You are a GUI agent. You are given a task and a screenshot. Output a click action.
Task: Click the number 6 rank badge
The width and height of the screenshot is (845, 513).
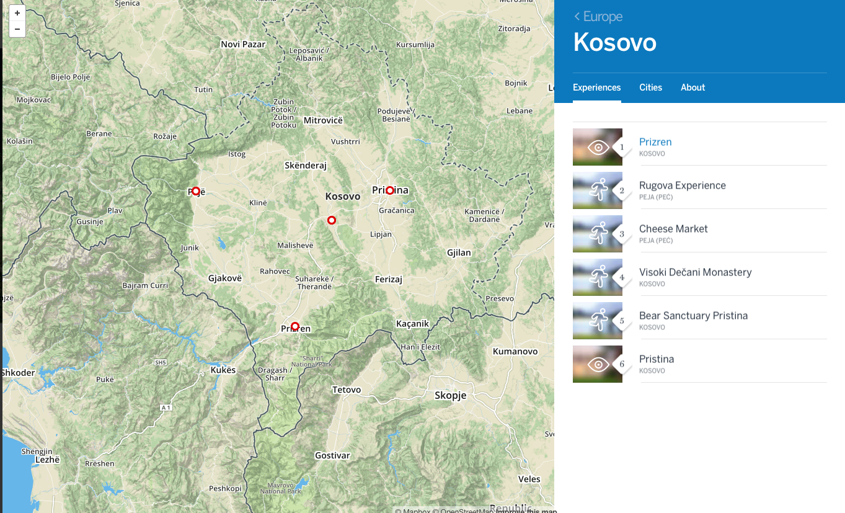tap(622, 365)
